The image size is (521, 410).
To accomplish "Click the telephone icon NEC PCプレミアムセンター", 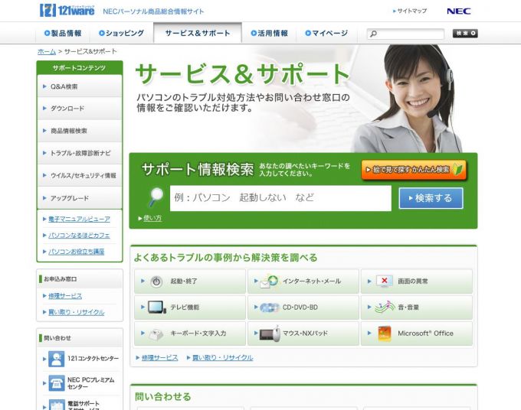I will [x=57, y=383].
